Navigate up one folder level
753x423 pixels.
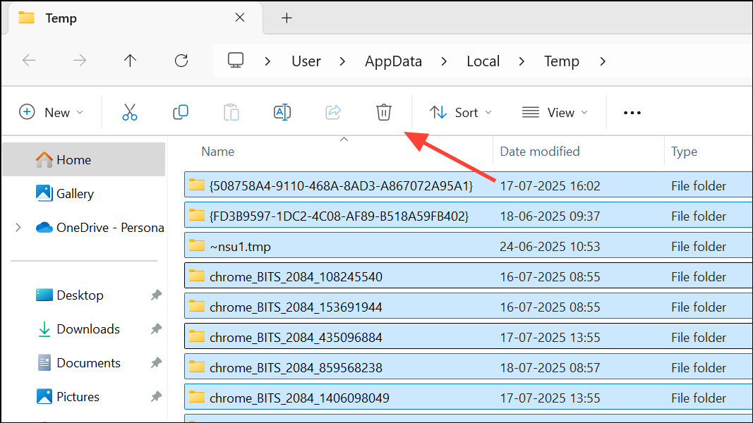[130, 61]
